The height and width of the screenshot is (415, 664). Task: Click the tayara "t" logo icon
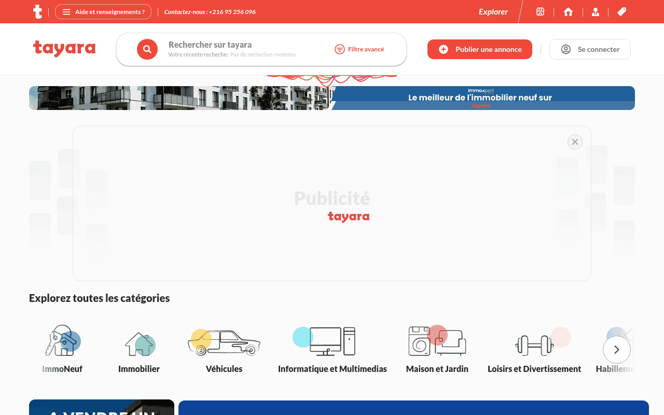(x=38, y=11)
